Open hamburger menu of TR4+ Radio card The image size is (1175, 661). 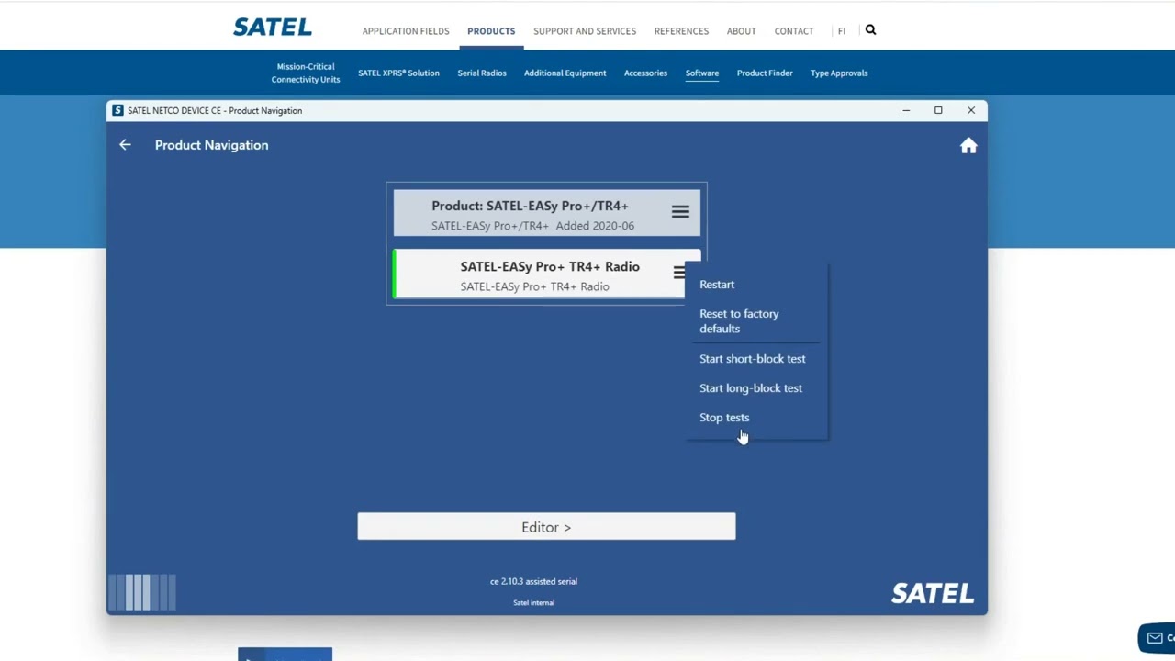(679, 273)
